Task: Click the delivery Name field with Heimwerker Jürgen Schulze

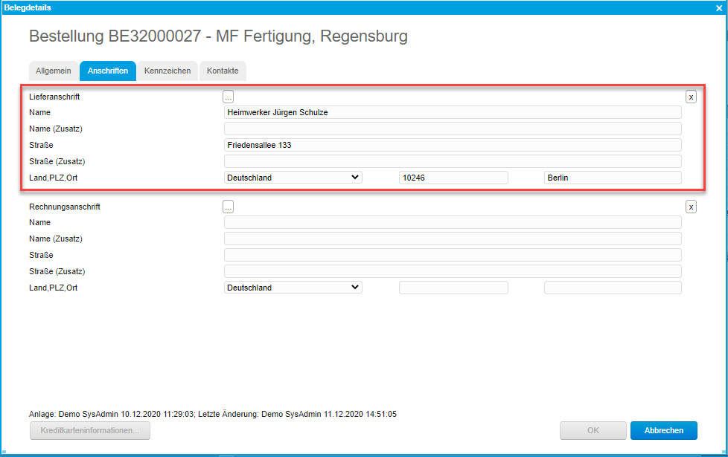Action: pos(452,112)
